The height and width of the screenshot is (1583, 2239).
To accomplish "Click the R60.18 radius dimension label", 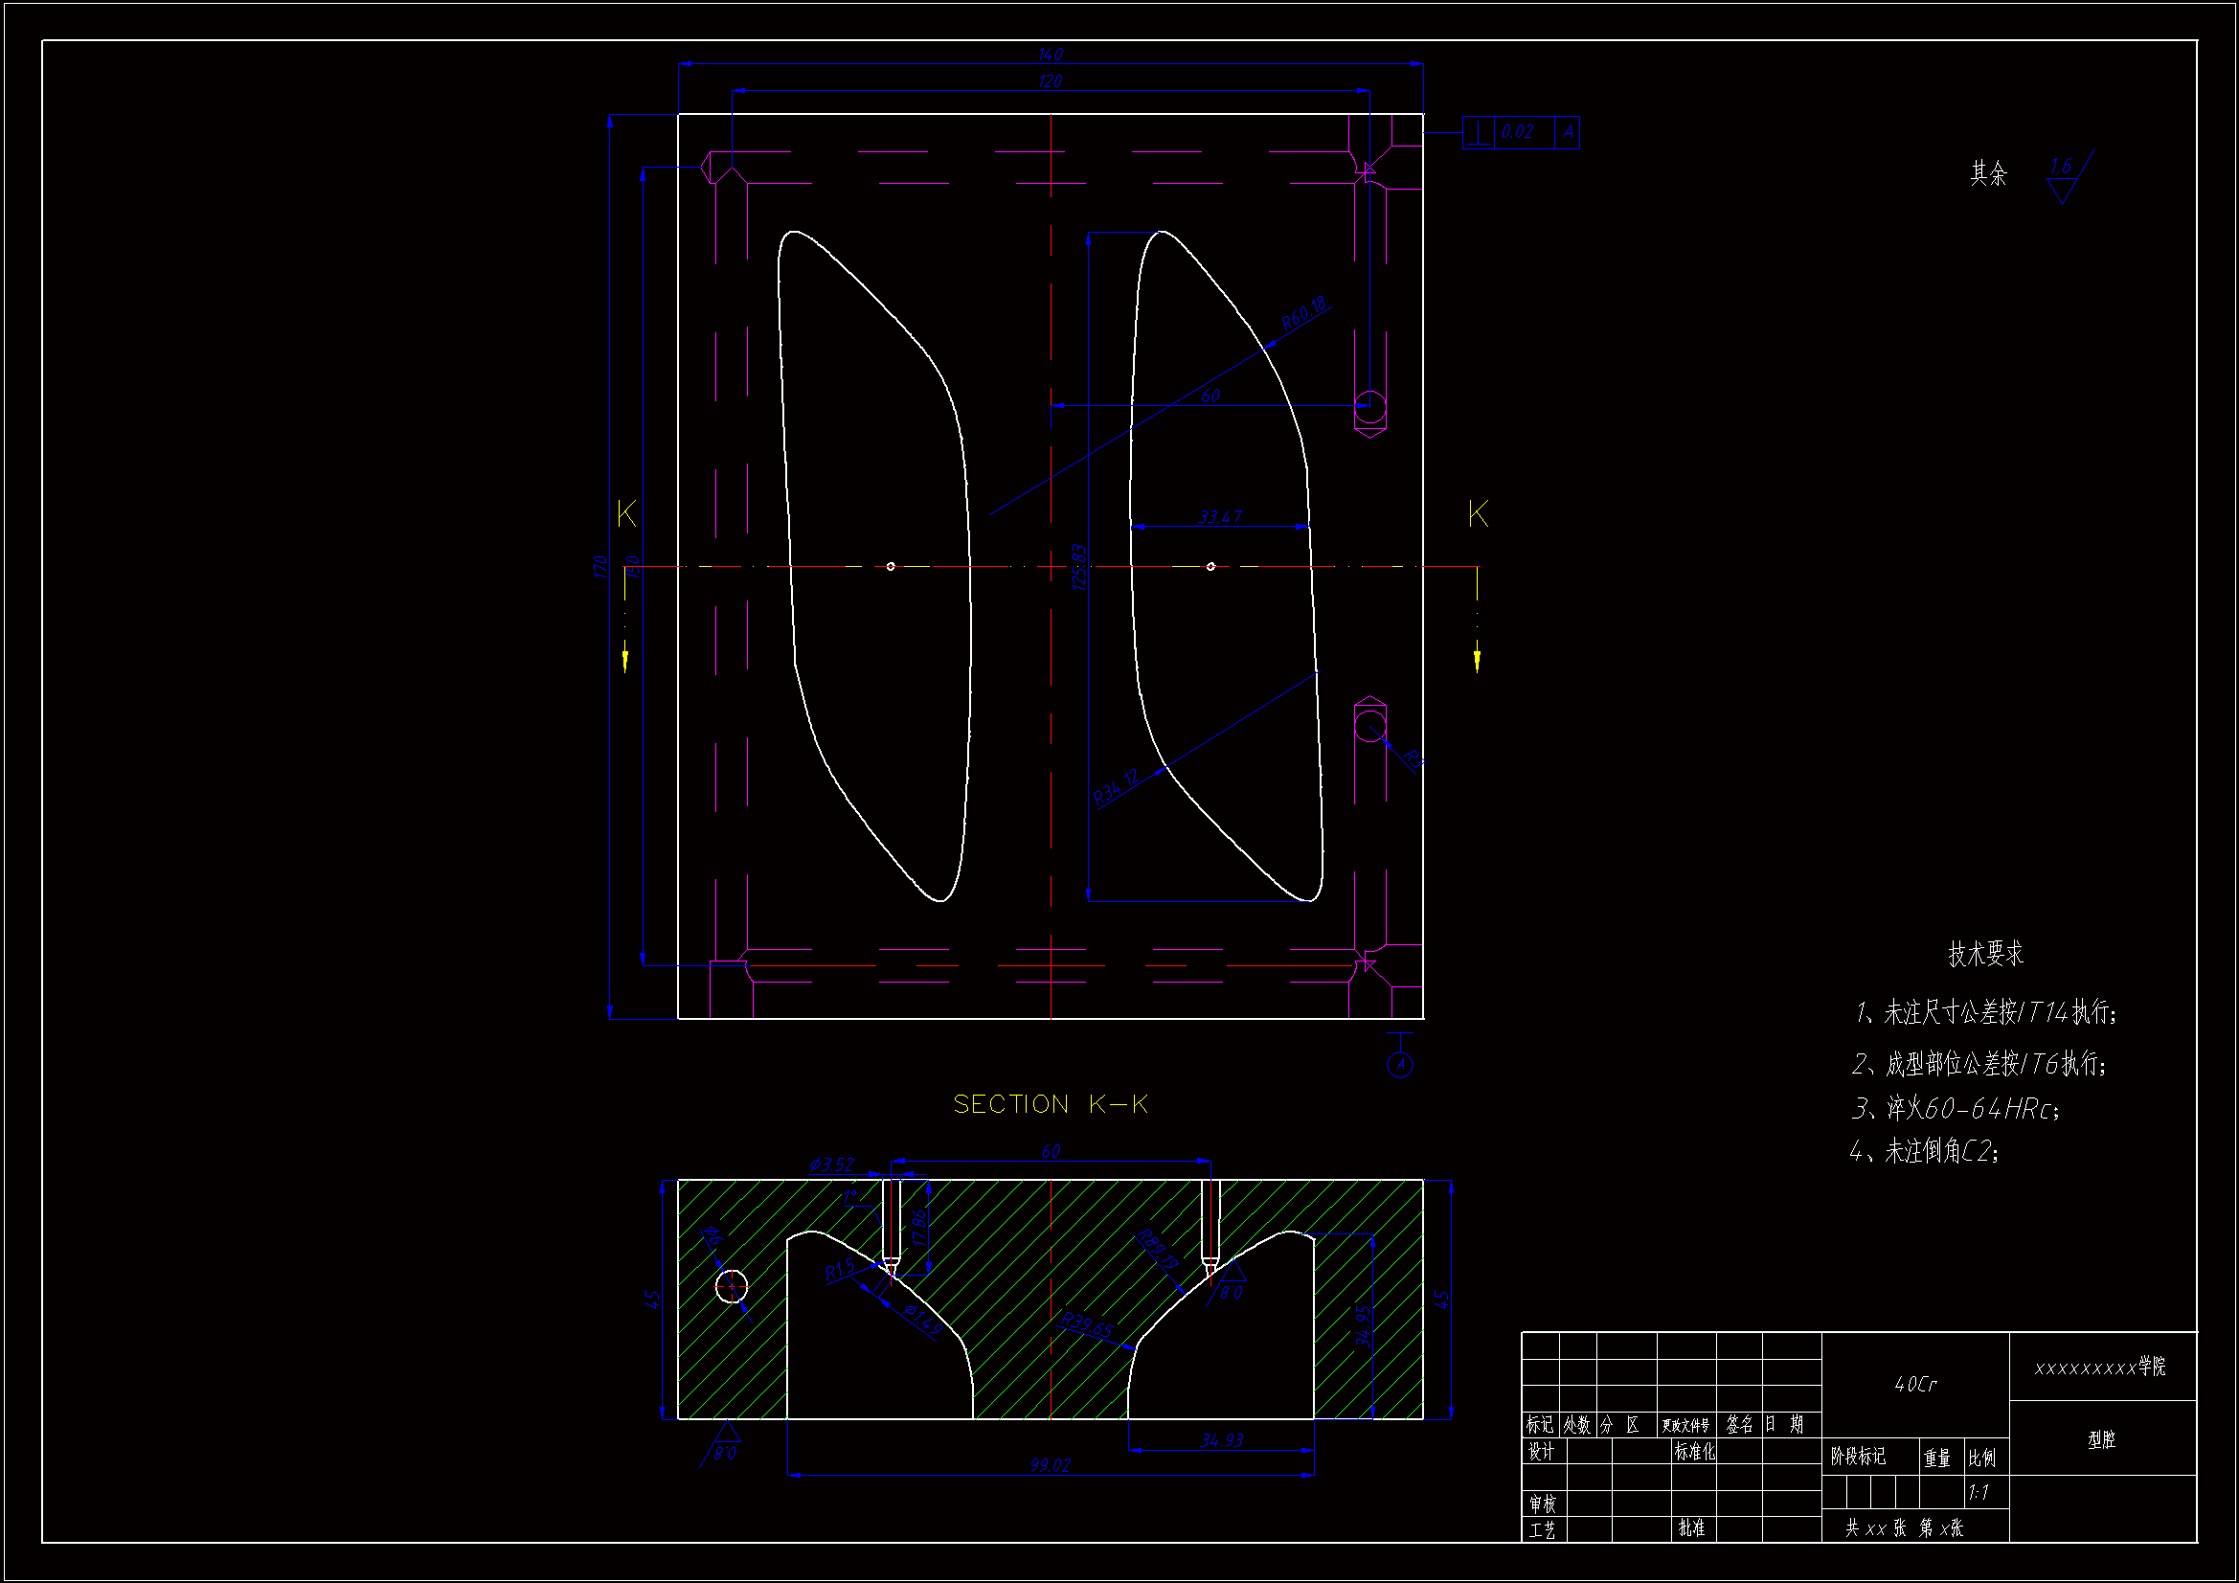I will click(x=1303, y=314).
